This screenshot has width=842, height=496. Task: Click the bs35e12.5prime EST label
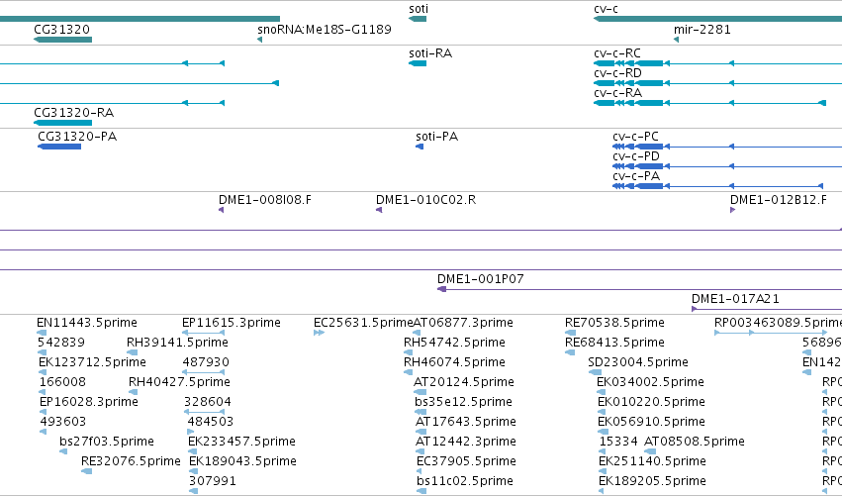(463, 402)
